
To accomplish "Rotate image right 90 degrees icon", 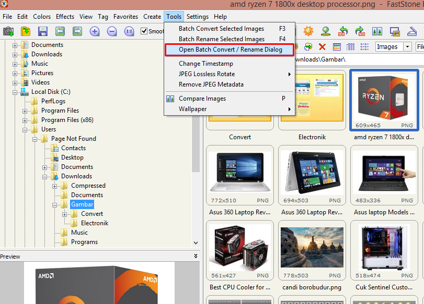I will pos(360,31).
